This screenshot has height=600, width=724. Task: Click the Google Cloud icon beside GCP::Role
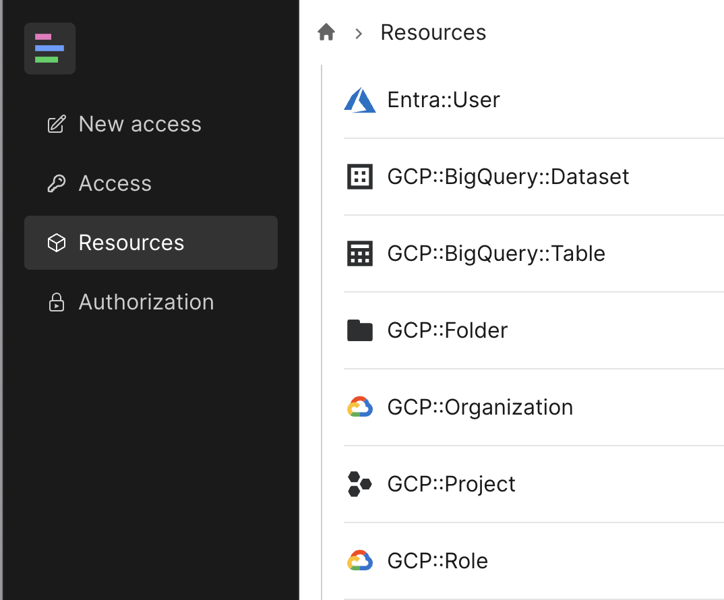pyautogui.click(x=360, y=561)
